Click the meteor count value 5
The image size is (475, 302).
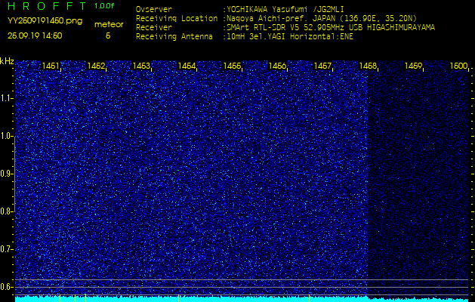coord(107,35)
